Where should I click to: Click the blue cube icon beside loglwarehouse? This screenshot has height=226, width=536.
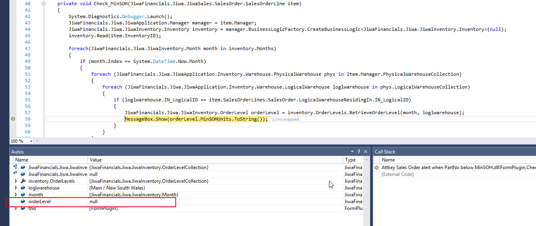pos(23,188)
